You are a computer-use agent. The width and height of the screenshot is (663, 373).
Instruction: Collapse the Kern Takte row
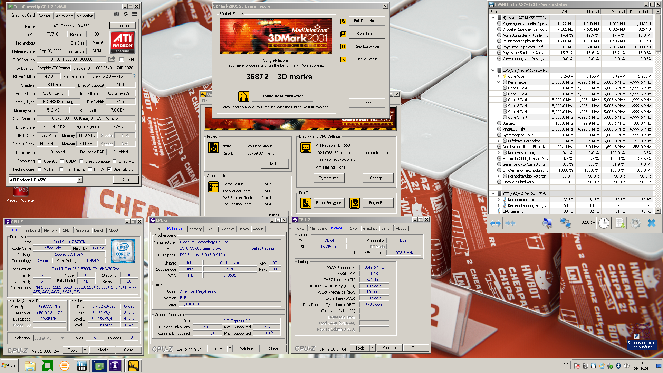498,82
